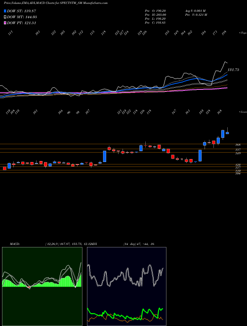Click the 104 price level label

coord(238,173)
